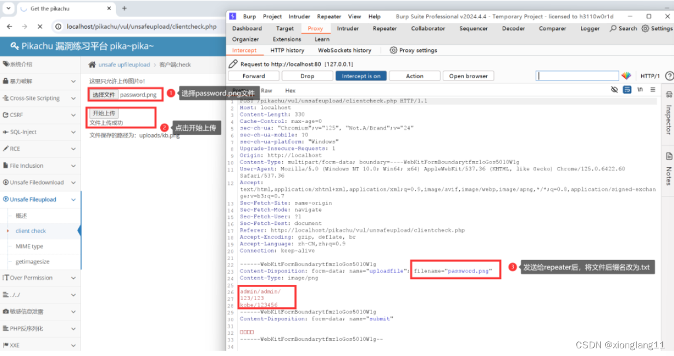Screen dimensions: 674x356
Task: Stop page loading with the X icon
Action: click(x=40, y=26)
